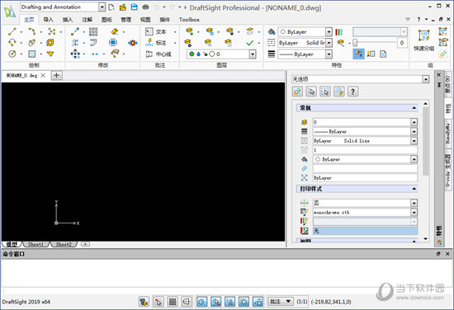Viewport: 454px width, 310px height.
Task: Close the 命令窗口 command window
Action: tap(447, 254)
